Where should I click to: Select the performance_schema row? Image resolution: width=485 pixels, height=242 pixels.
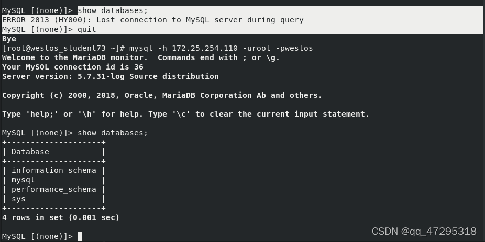[54, 189]
